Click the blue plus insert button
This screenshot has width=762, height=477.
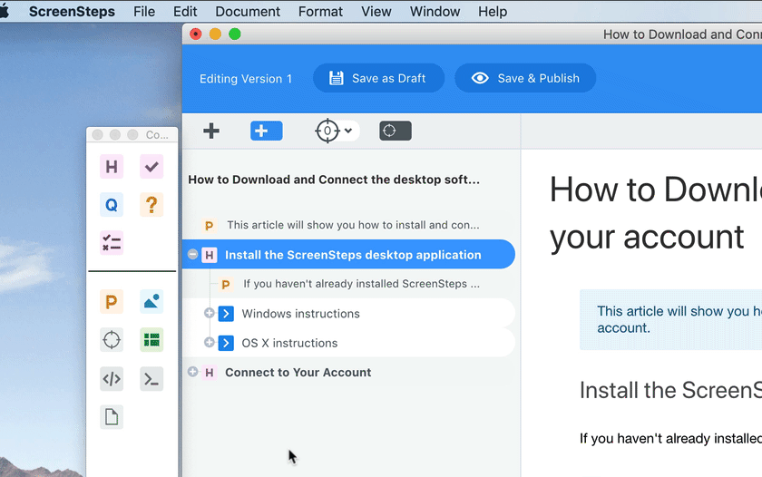pyautogui.click(x=267, y=131)
